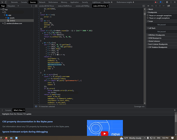The height and width of the screenshot is (140, 177).
Task: Show hidden system tray icons
Action: pos(145,138)
